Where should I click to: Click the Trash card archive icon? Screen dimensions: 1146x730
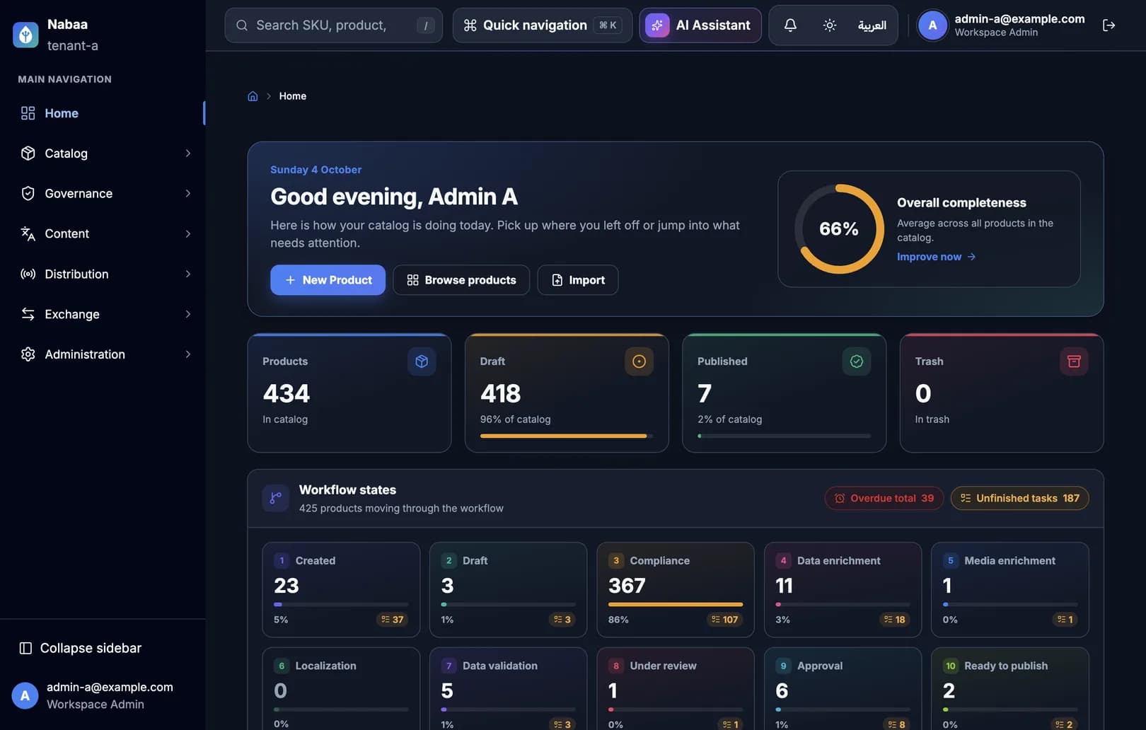tap(1074, 361)
